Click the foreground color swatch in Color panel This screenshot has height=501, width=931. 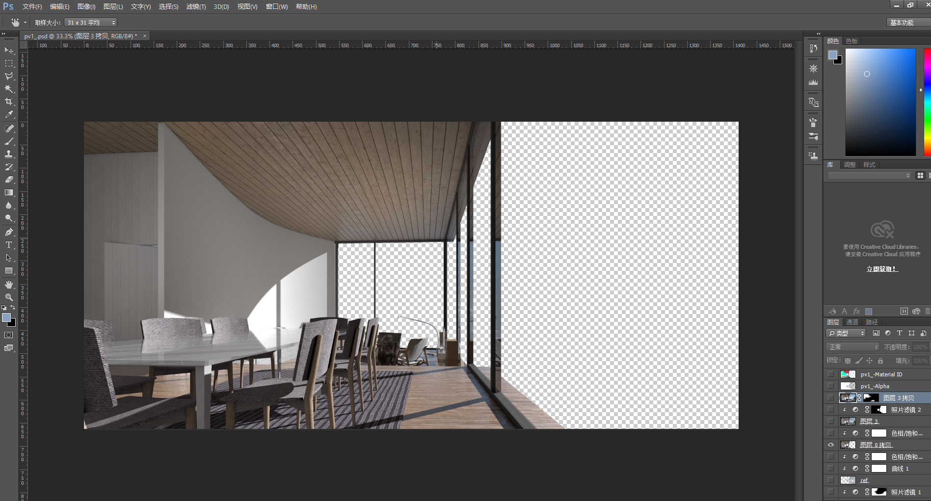pos(833,55)
